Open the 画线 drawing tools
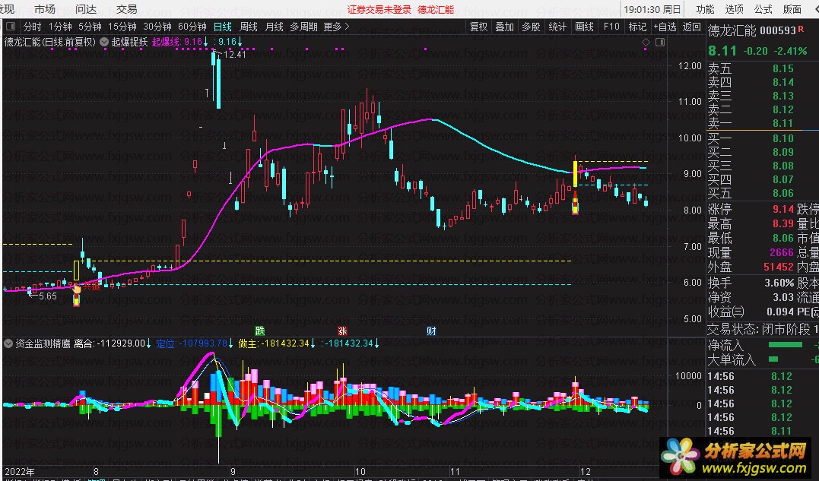Image resolution: width=819 pixels, height=481 pixels. click(x=584, y=26)
